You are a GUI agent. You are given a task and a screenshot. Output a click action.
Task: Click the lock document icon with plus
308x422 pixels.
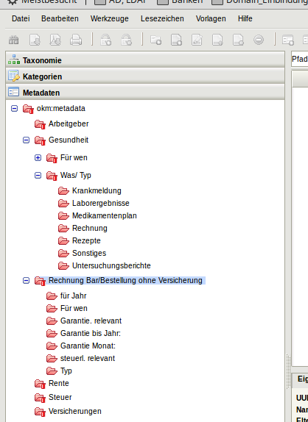(x=105, y=40)
